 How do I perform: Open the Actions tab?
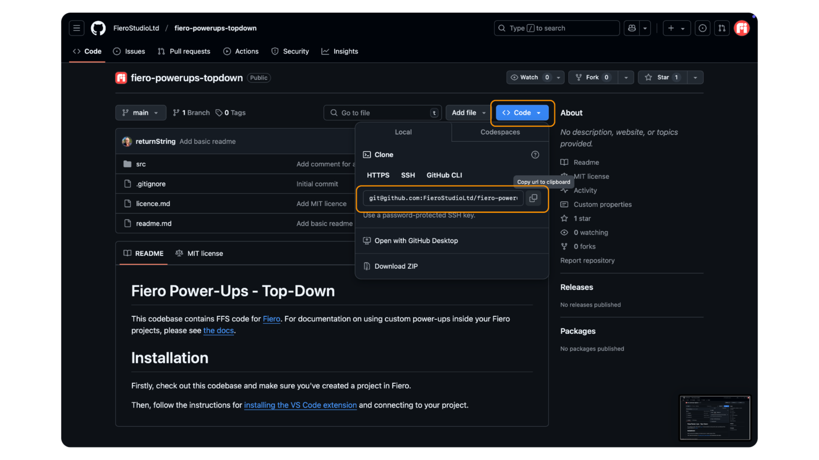click(x=241, y=51)
